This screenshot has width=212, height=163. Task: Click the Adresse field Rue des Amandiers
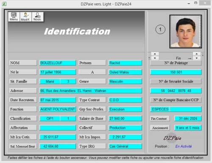point(91,91)
